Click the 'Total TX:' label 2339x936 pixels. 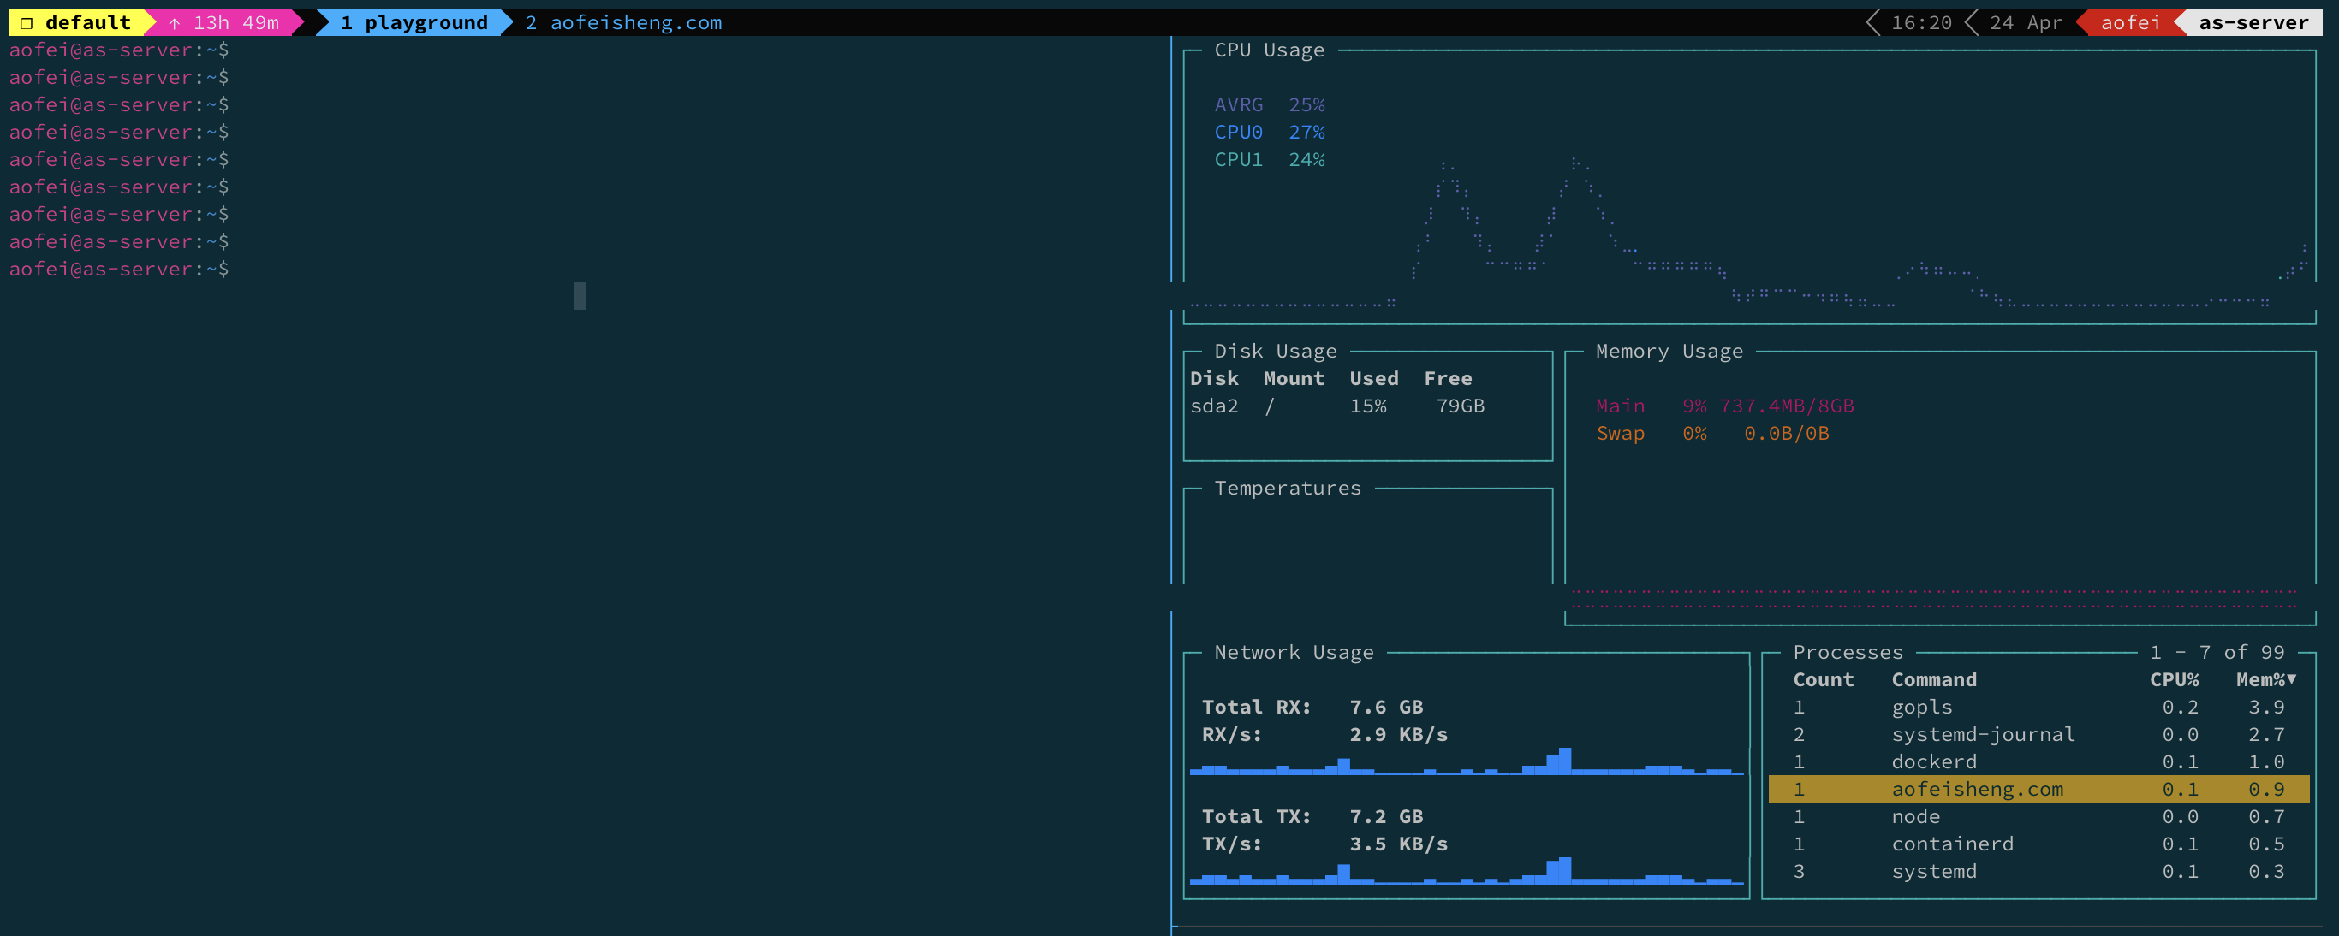coord(1257,817)
